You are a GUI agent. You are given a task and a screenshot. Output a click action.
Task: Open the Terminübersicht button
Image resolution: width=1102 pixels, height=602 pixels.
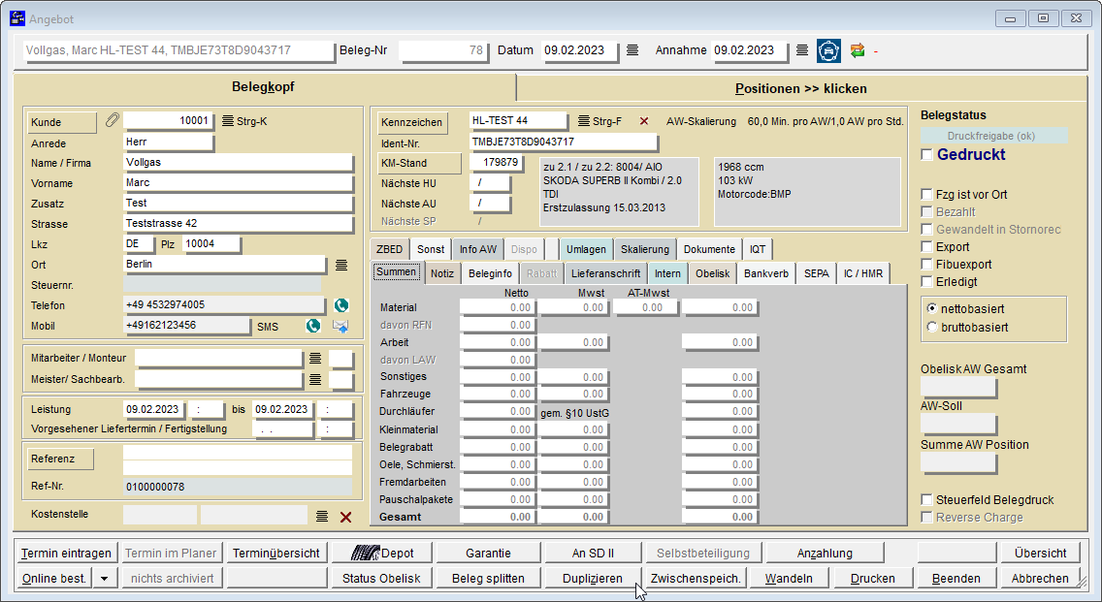pyautogui.click(x=276, y=553)
